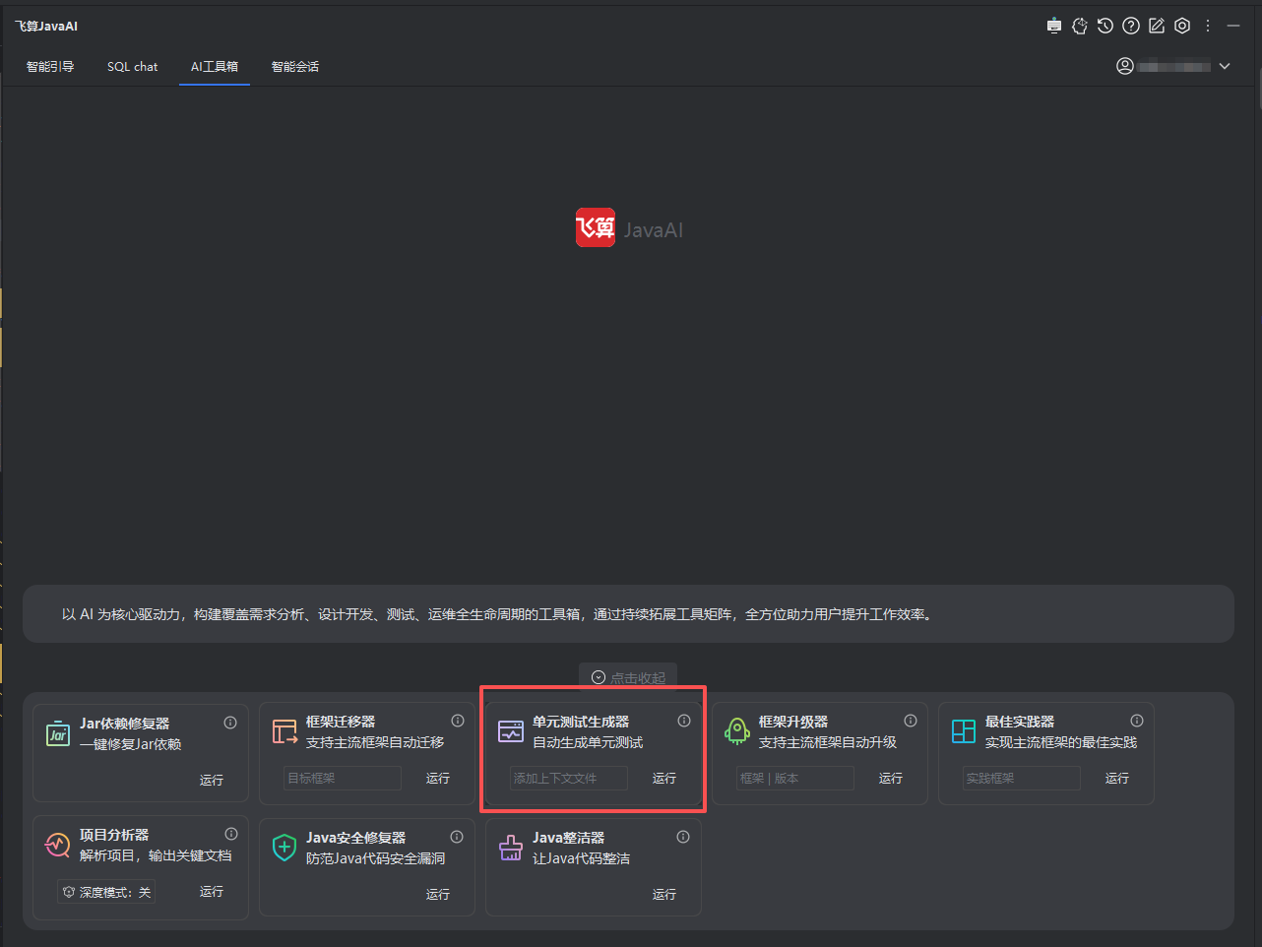Focus the 目标框架 input field
1262x947 pixels.
click(343, 778)
